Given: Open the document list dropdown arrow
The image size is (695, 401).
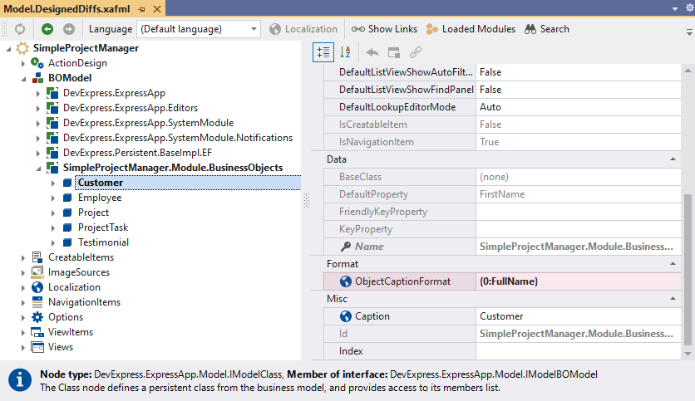Looking at the screenshot, I should coord(674,9).
